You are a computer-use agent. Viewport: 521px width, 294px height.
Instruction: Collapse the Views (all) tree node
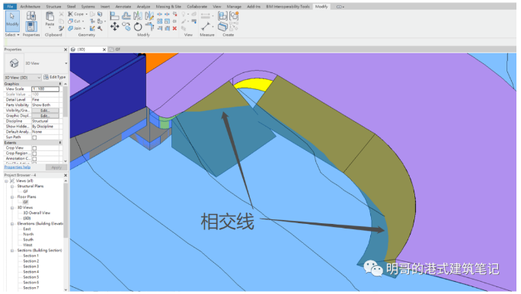[x=6, y=181]
